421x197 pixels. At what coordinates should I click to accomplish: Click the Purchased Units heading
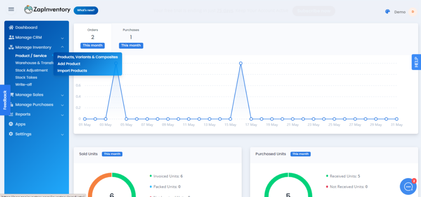(271, 154)
